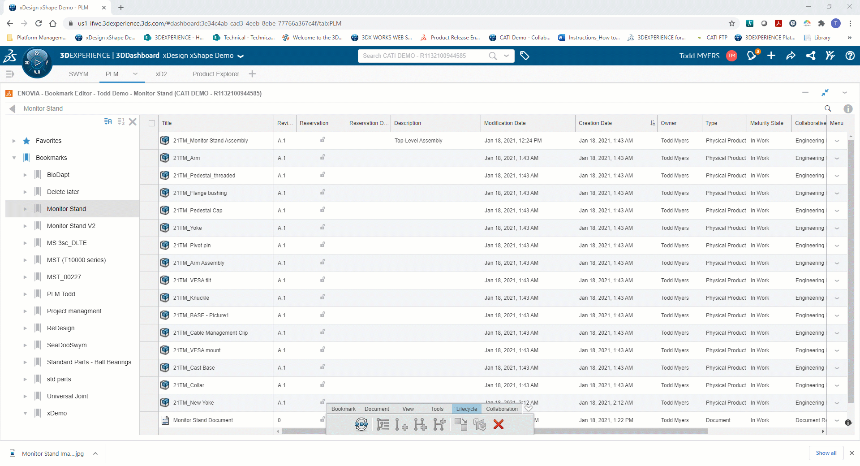860x466 pixels.
Task: Sort by Creation Date column header
Action: (x=595, y=123)
